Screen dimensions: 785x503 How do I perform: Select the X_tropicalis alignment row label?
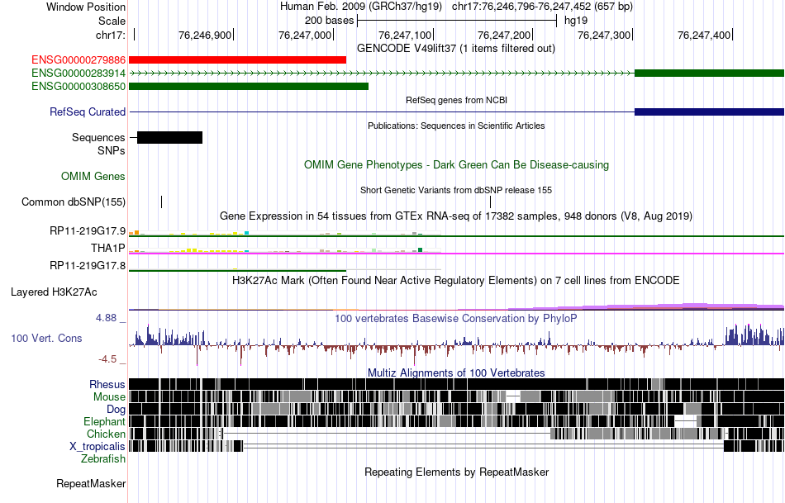(x=98, y=447)
